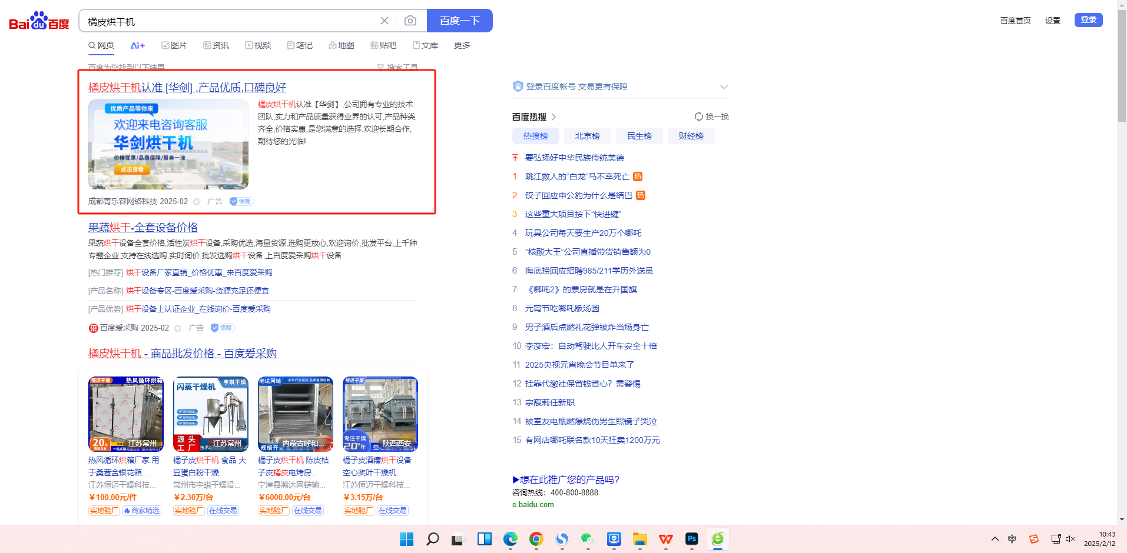
Task: Toggle Chinese input mode indicator 中
Action: pyautogui.click(x=1012, y=539)
